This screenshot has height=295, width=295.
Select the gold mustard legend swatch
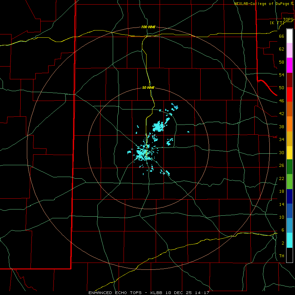point(289,139)
